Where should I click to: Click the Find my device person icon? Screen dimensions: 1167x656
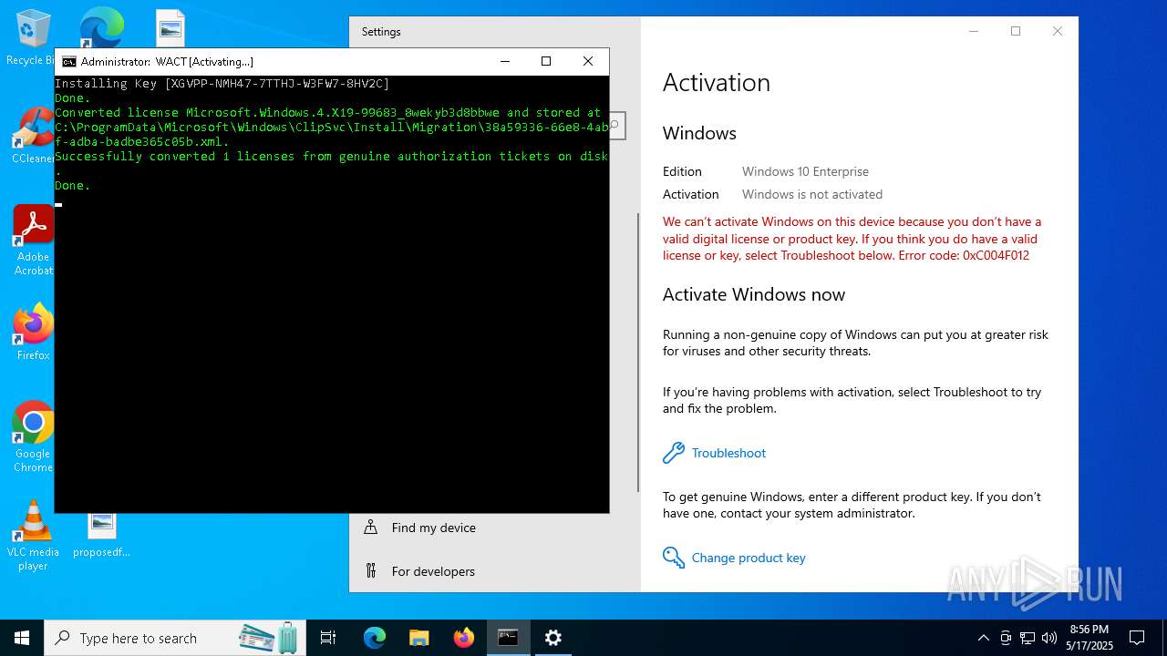pyautogui.click(x=371, y=527)
